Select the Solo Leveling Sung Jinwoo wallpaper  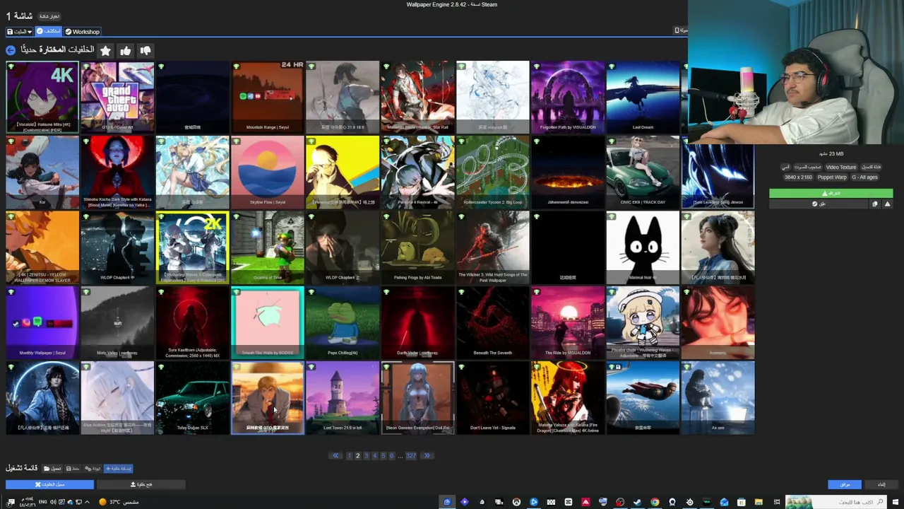click(718, 172)
